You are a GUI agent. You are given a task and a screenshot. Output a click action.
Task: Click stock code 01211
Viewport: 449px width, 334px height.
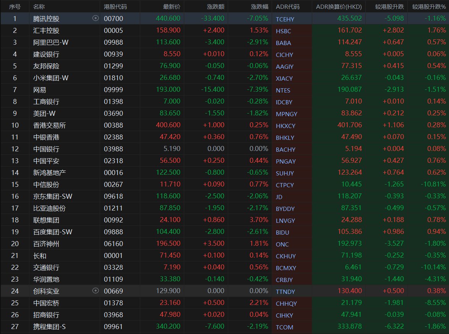pos(113,208)
